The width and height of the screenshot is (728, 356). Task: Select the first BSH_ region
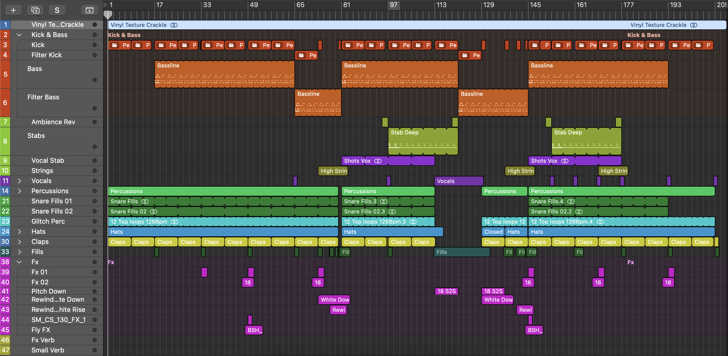[x=254, y=330]
